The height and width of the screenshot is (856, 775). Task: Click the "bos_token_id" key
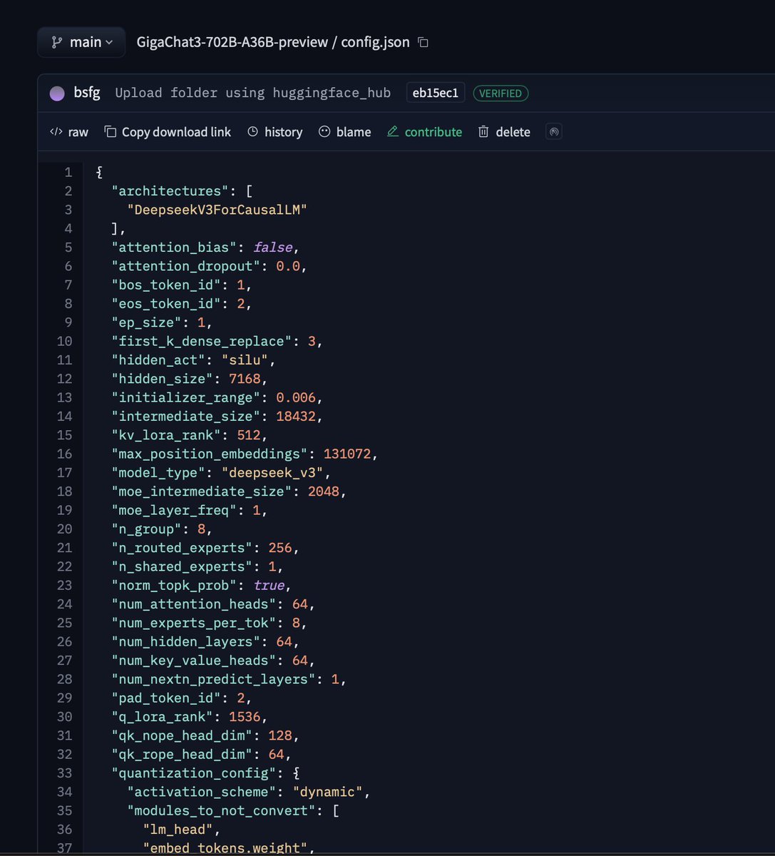click(x=167, y=285)
